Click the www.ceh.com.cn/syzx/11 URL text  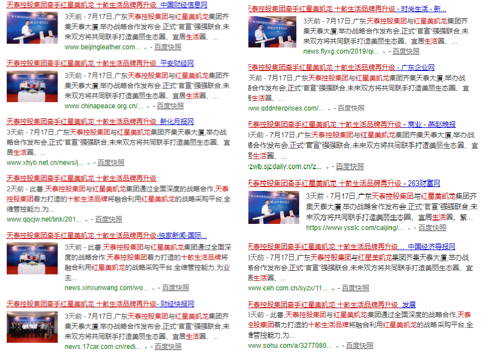(x=288, y=288)
